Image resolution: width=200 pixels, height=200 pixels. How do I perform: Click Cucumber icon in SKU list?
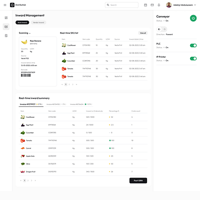click(x=64, y=61)
